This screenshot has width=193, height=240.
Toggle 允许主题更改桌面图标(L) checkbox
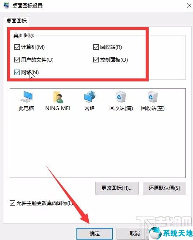click(x=12, y=203)
